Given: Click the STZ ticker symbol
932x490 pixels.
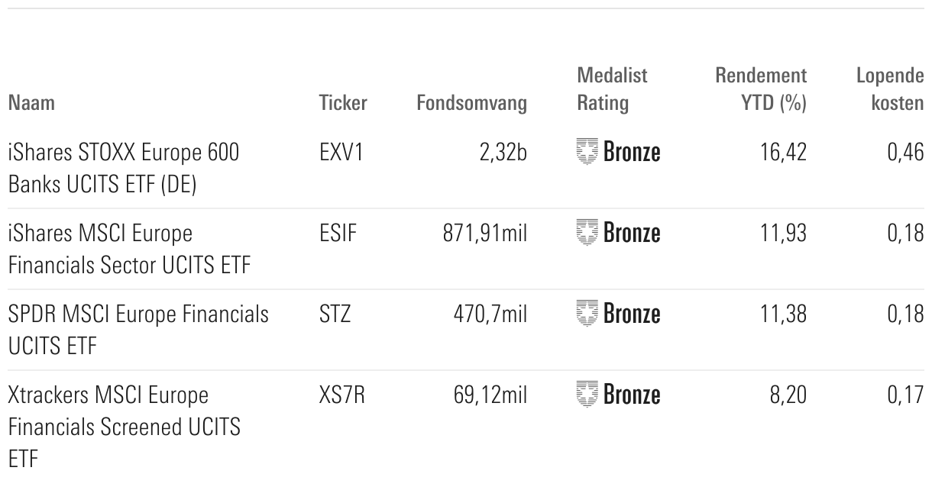Looking at the screenshot, I should (335, 314).
